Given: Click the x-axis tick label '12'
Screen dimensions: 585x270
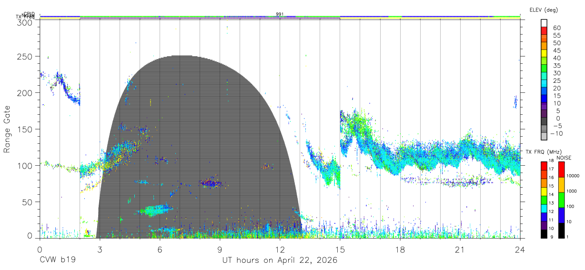Looking at the screenshot, I should (280, 249).
